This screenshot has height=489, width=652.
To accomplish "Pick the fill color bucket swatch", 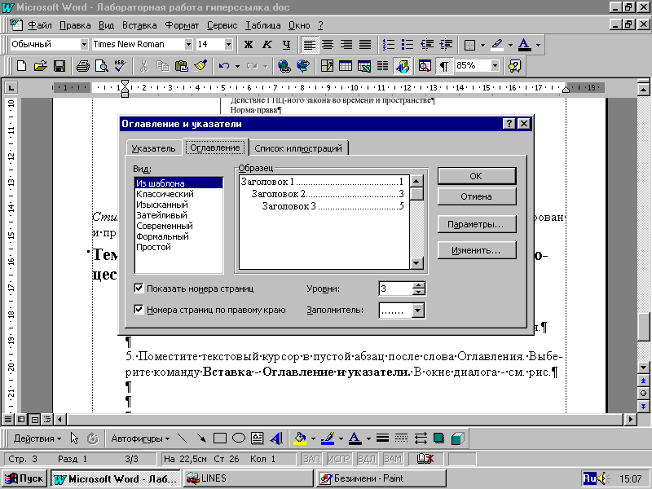I will (x=300, y=438).
